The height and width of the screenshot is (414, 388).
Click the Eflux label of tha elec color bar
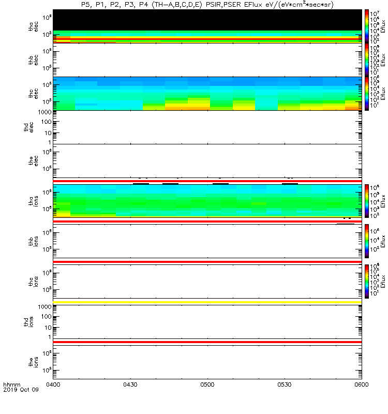point(383,26)
